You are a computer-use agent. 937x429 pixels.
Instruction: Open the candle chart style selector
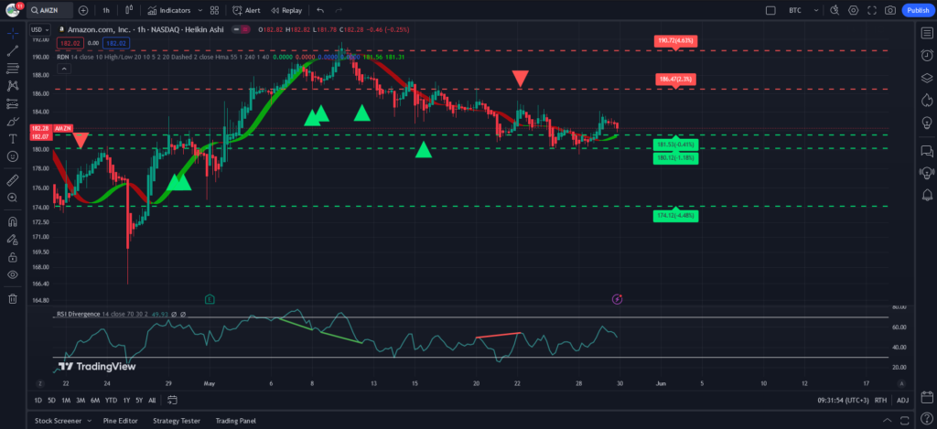coord(129,10)
